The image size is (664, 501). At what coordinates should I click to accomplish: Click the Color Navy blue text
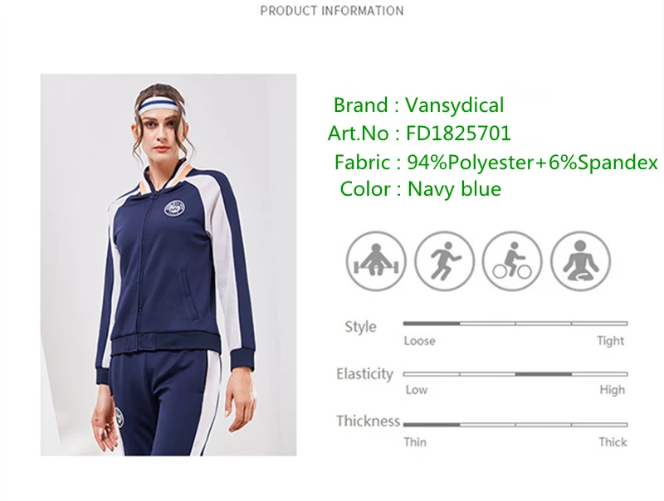[x=421, y=189]
